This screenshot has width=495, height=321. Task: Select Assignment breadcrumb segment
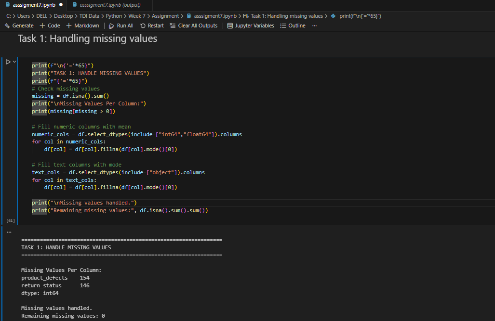165,16
